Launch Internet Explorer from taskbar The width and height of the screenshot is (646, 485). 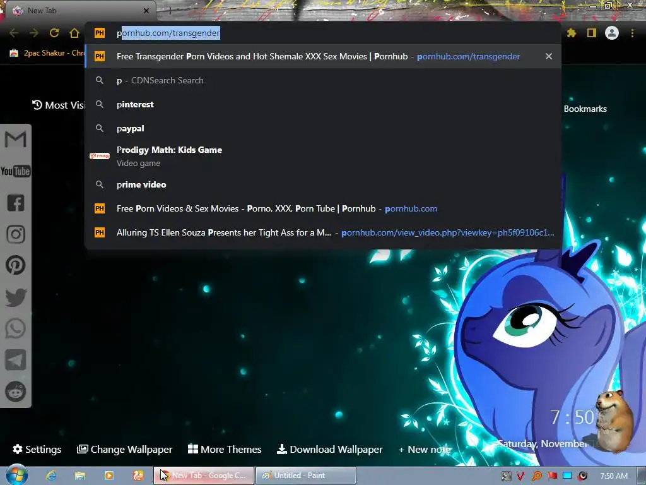(51, 476)
